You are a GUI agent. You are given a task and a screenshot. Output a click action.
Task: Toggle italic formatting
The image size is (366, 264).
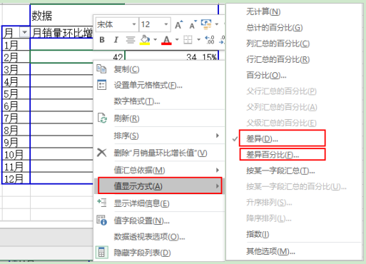116,40
